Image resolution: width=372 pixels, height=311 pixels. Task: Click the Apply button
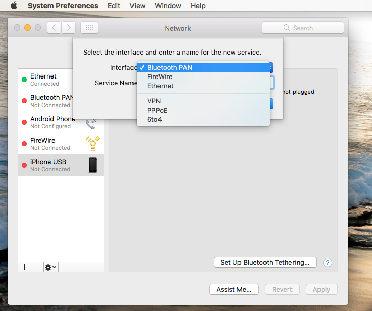pos(322,290)
